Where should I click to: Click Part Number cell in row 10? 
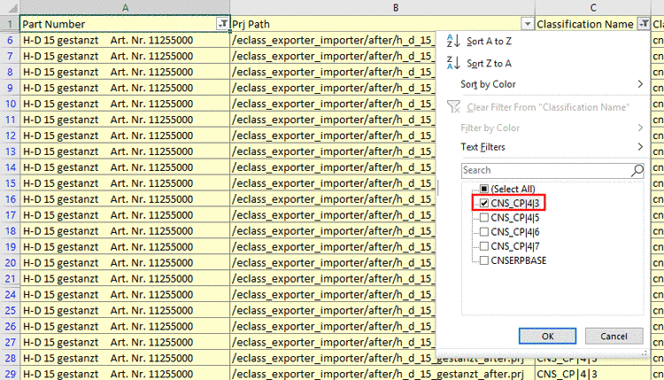pyautogui.click(x=125, y=104)
